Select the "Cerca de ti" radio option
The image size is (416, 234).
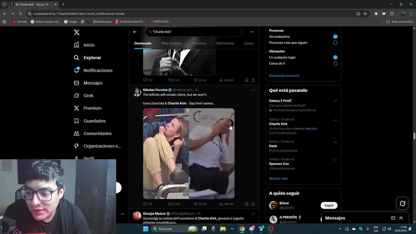335,64
